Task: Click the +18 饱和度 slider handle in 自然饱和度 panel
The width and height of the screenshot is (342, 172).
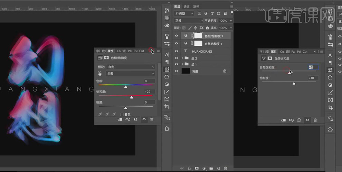Action: (294, 83)
